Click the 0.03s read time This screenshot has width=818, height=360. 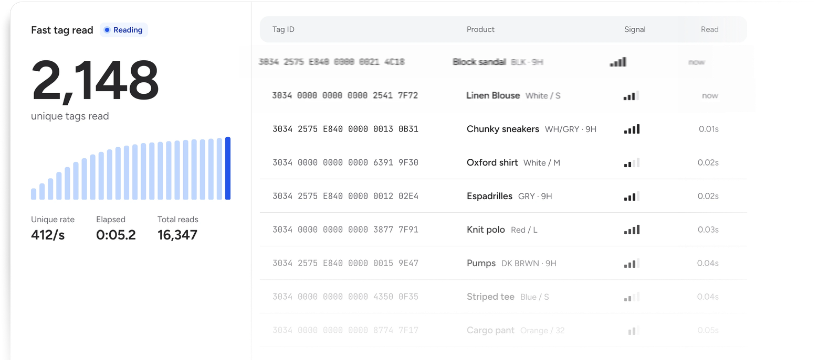click(x=708, y=230)
